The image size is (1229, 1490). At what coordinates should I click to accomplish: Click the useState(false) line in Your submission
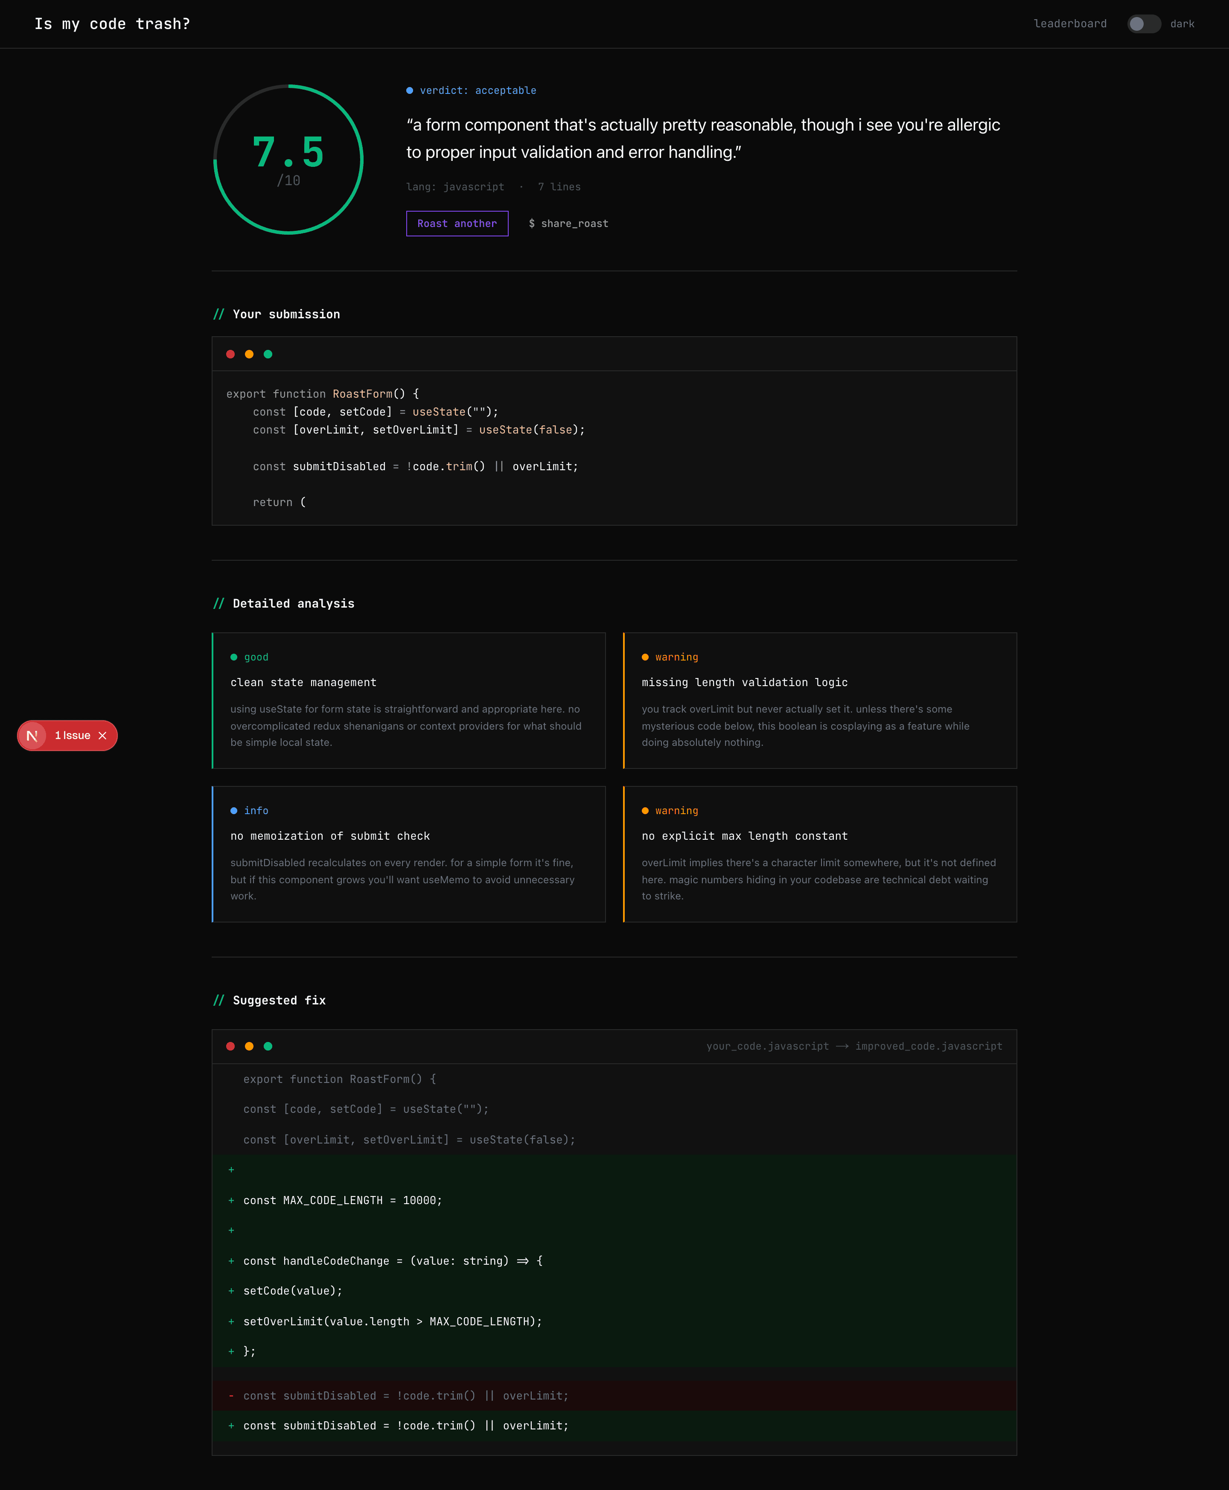click(419, 430)
